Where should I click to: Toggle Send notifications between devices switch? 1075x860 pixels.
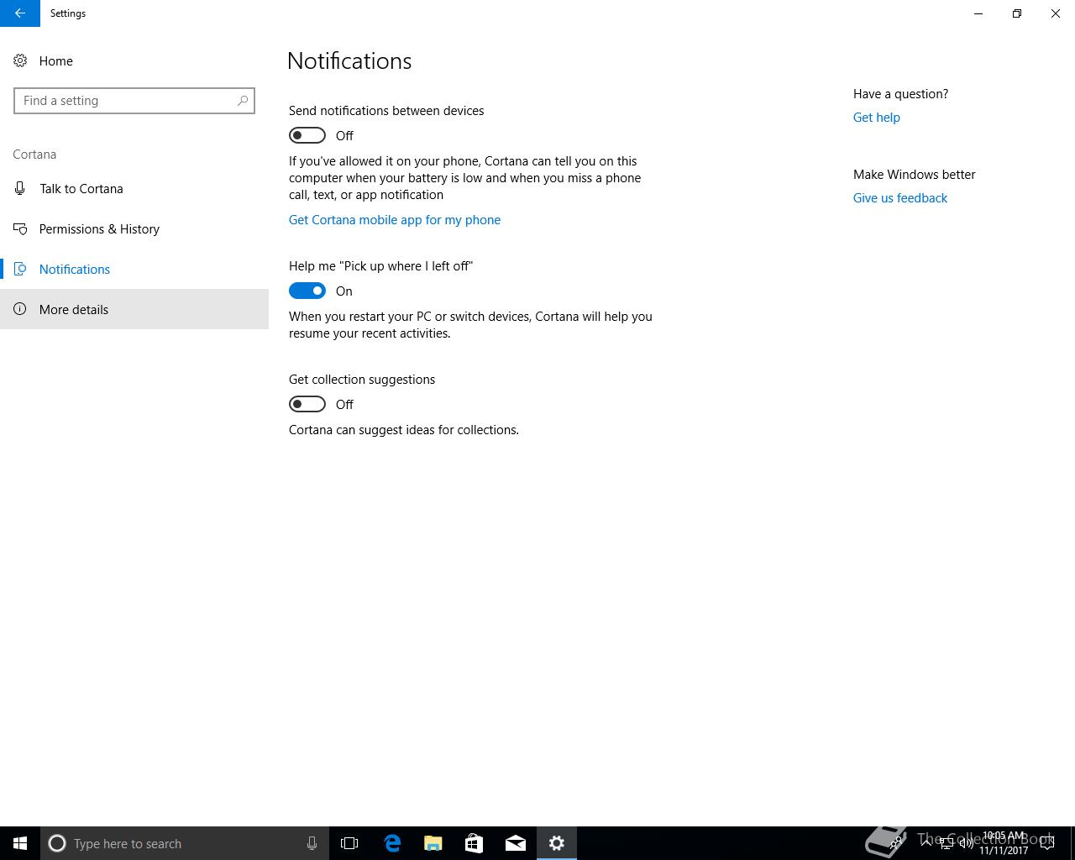307,135
